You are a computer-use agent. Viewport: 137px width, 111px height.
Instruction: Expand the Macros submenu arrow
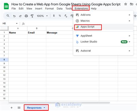pos(129,21)
